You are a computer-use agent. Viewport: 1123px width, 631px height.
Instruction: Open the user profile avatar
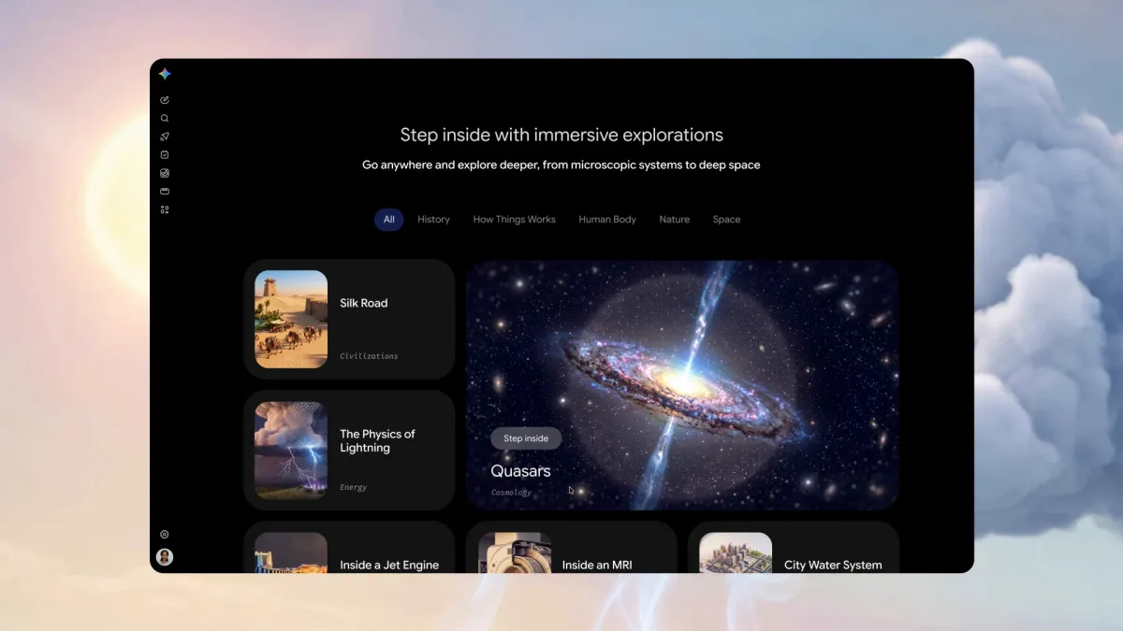point(165,557)
